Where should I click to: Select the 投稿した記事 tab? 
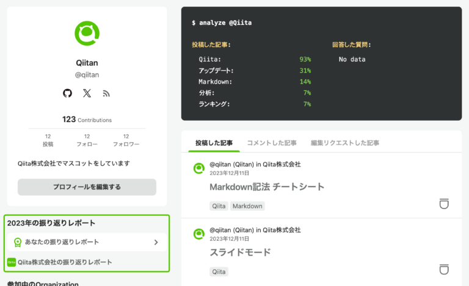pyautogui.click(x=214, y=143)
